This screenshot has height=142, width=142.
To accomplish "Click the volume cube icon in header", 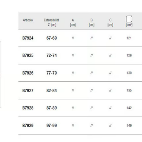I will click(129, 19).
